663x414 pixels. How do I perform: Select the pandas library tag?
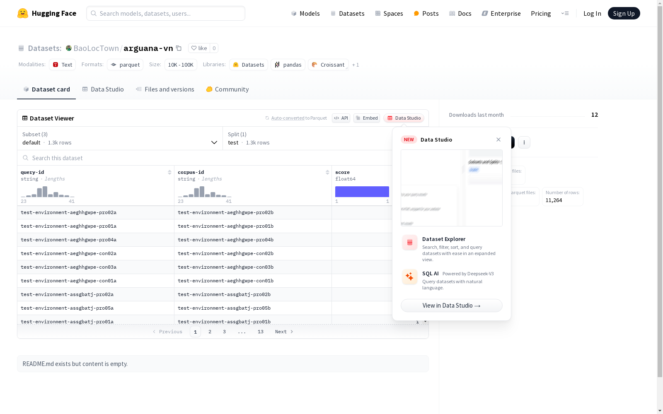click(288, 65)
